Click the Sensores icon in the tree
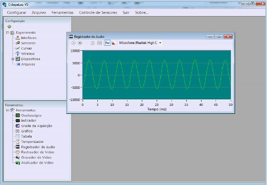Screen dimensions: 267x185 (18, 43)
